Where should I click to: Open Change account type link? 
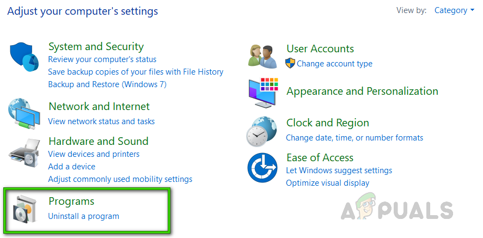334,64
